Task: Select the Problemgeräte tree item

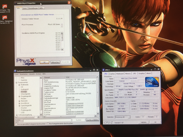Action: point(26,110)
